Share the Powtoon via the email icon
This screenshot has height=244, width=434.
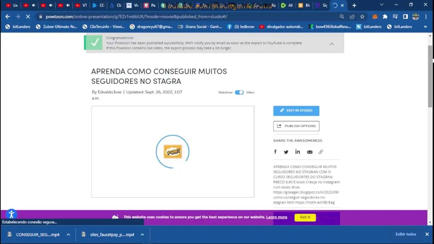coord(310,152)
